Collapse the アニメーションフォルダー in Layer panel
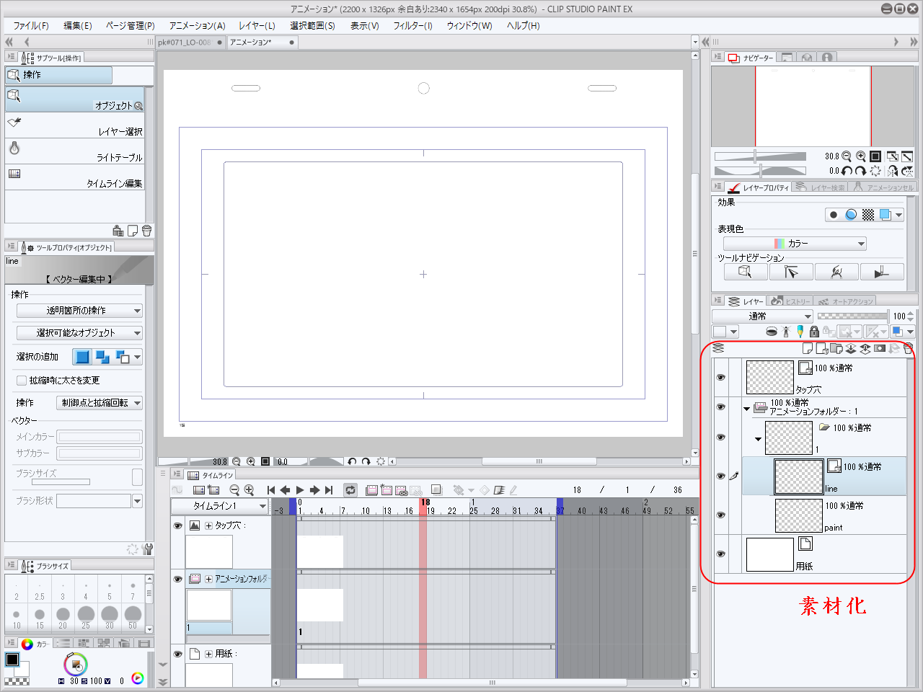Viewport: 923px width, 692px height. [x=746, y=409]
